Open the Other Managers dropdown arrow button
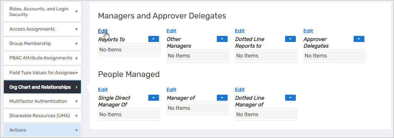394x138 pixels. point(222,39)
